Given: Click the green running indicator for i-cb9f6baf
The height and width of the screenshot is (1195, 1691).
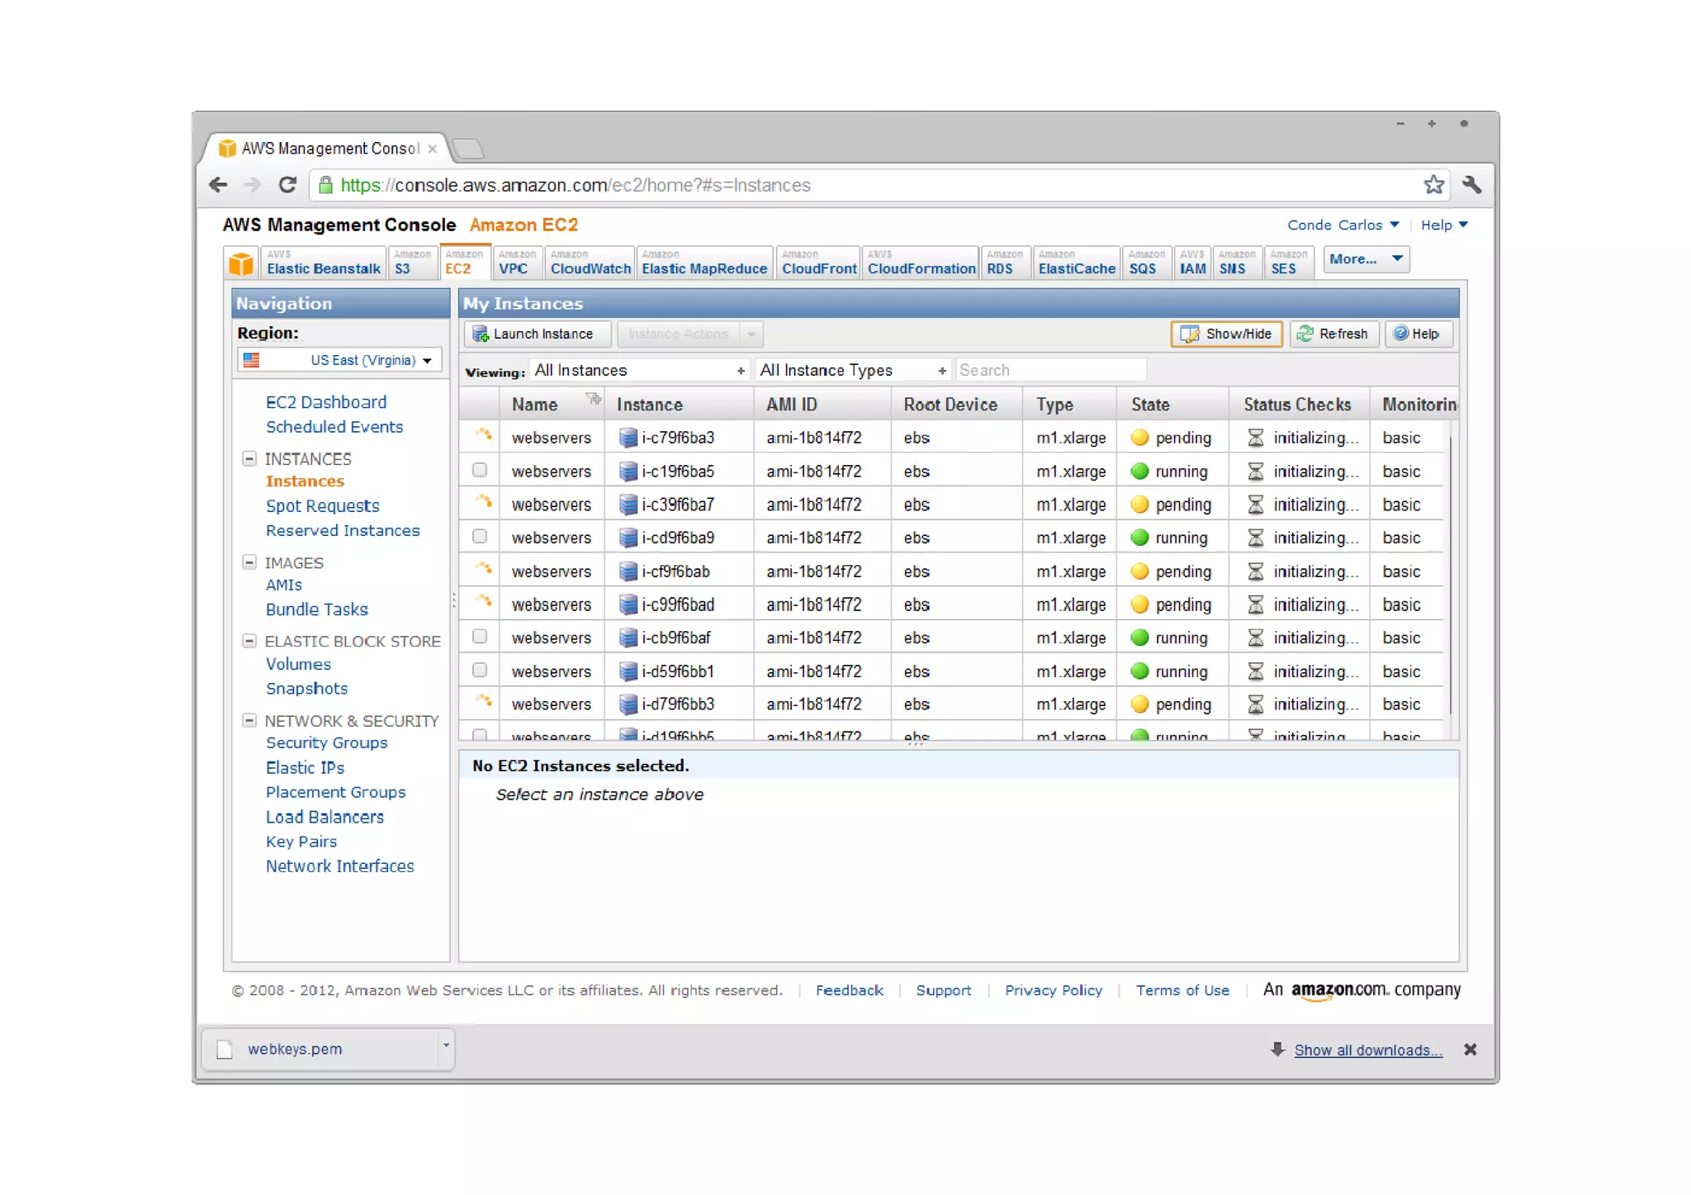Looking at the screenshot, I should pyautogui.click(x=1140, y=638).
